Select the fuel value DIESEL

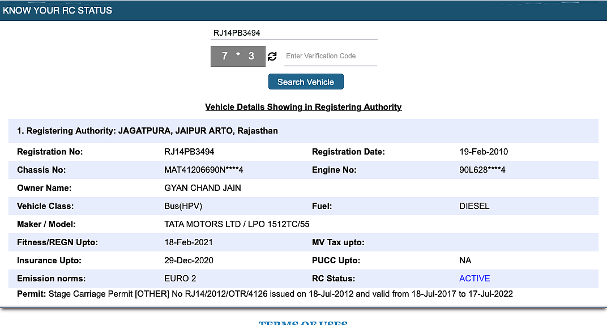click(x=475, y=206)
